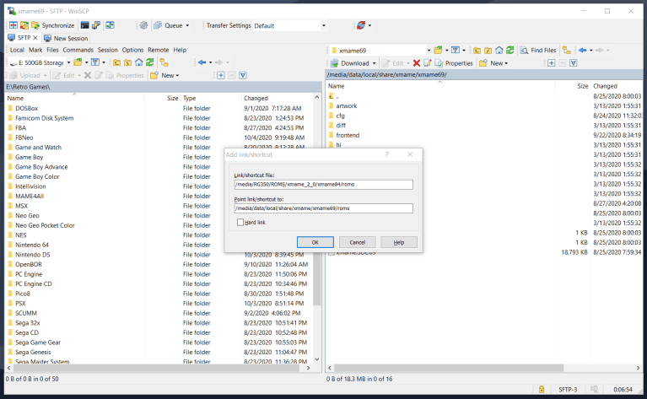Click the red delete X in remote toolbar
The width and height of the screenshot is (647, 399).
pyautogui.click(x=417, y=63)
